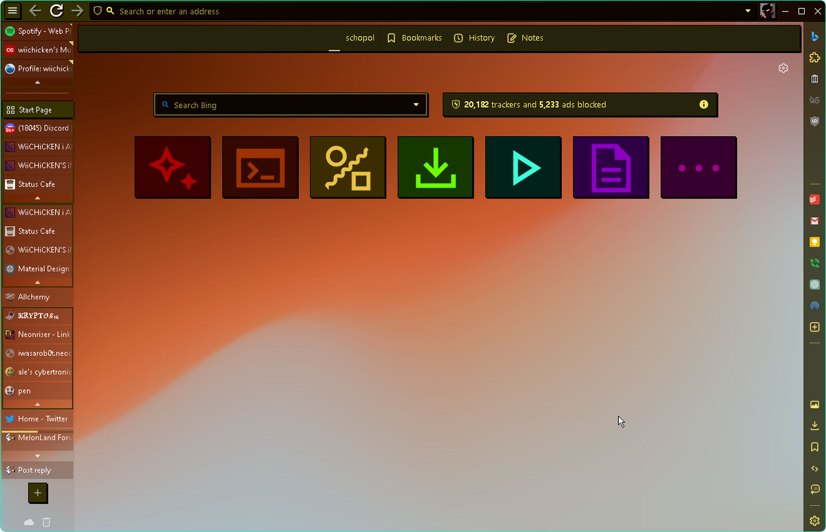826x532 pixels.
Task: Reload the page with the refresh button
Action: point(56,11)
